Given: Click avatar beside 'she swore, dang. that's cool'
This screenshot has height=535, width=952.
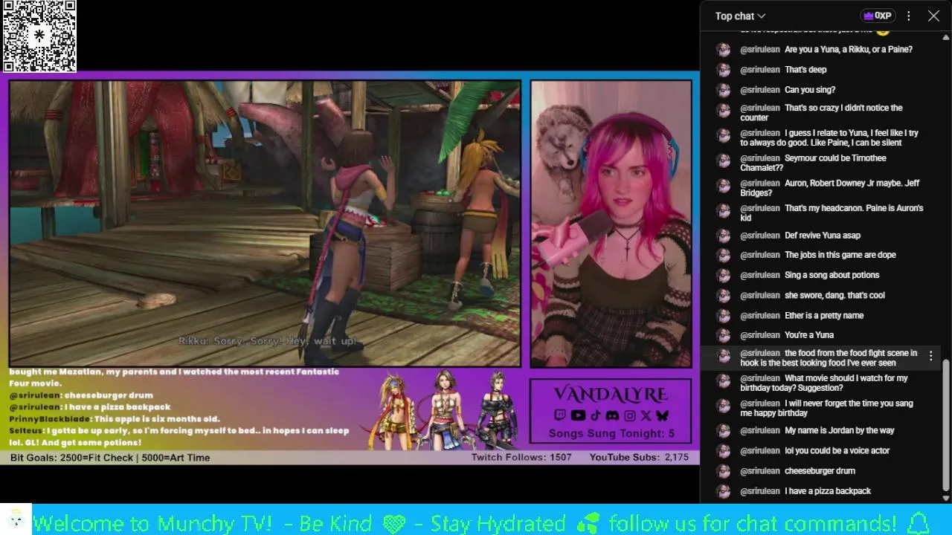Looking at the screenshot, I should (723, 296).
